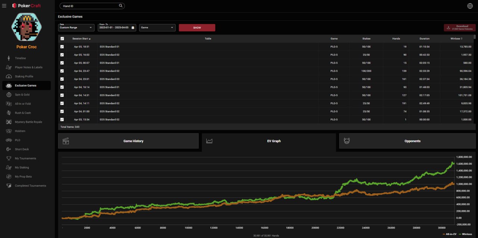Screen dimensions: 478x238
Task: Click the Mystery Battle Royale icon
Action: (9, 122)
